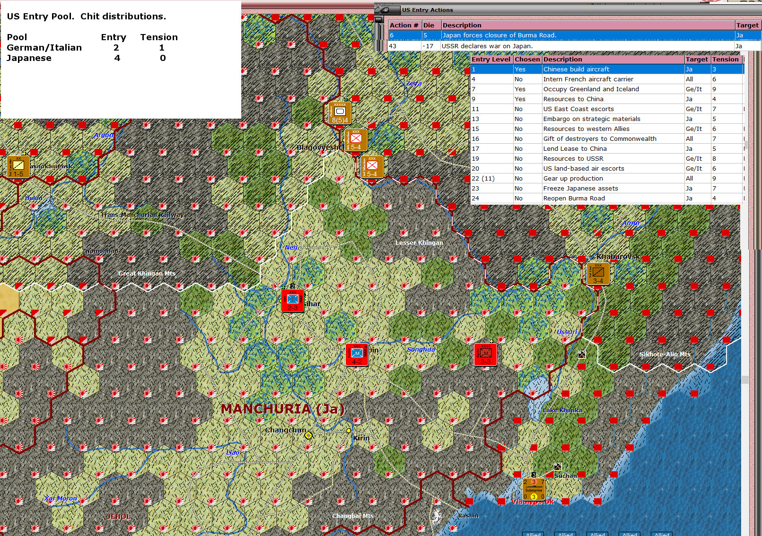Image resolution: width=762 pixels, height=536 pixels.
Task: Select the red 2-3 unit at Tsitsihar
Action: [x=293, y=301]
